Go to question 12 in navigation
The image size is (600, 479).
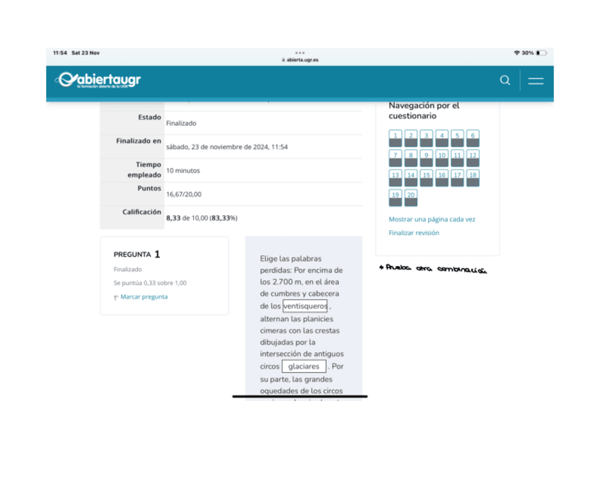473,158
